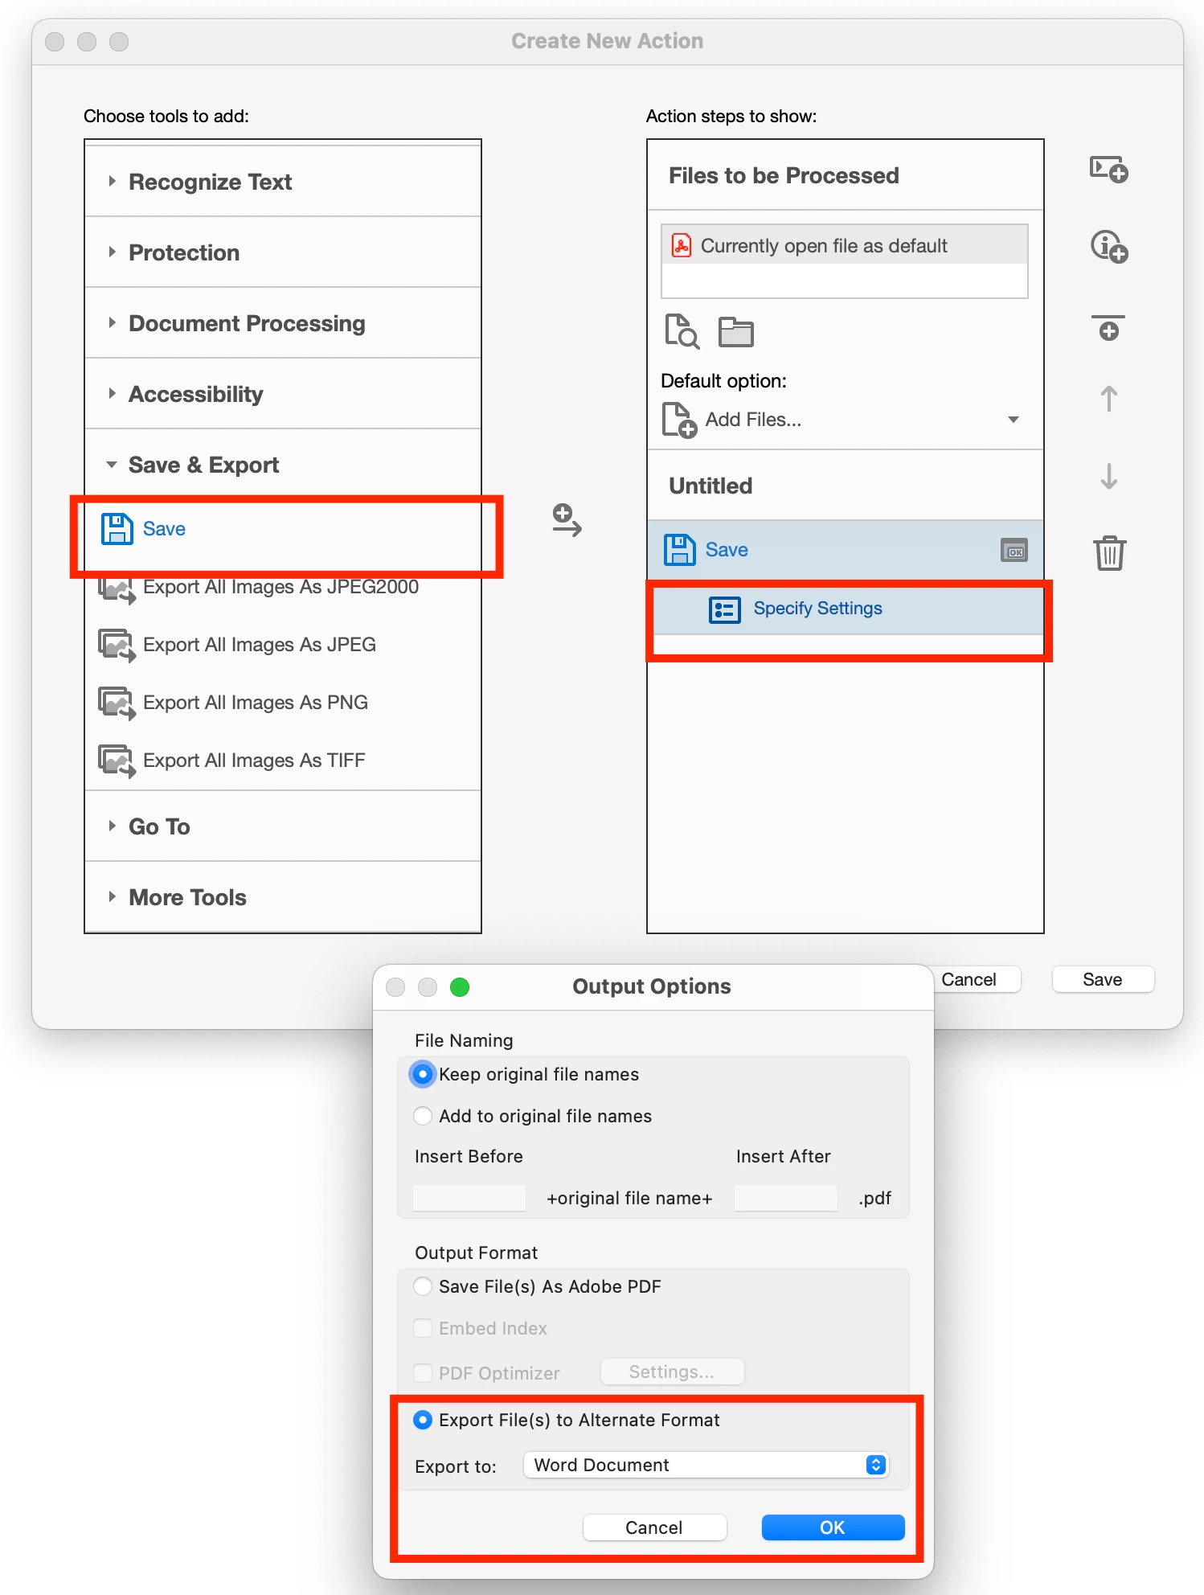Click Export All Images As PNG icon

(117, 703)
